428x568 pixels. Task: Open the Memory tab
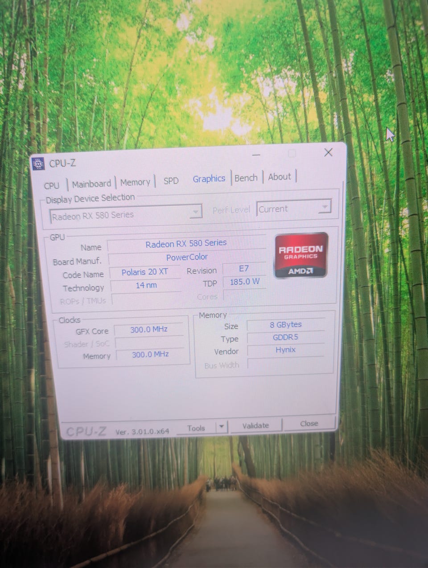[x=135, y=182]
